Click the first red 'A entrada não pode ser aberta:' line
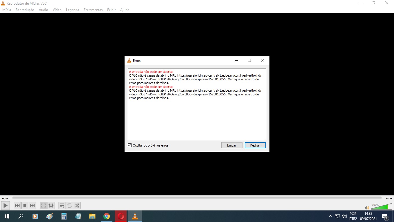The height and width of the screenshot is (222, 394). click(x=151, y=72)
